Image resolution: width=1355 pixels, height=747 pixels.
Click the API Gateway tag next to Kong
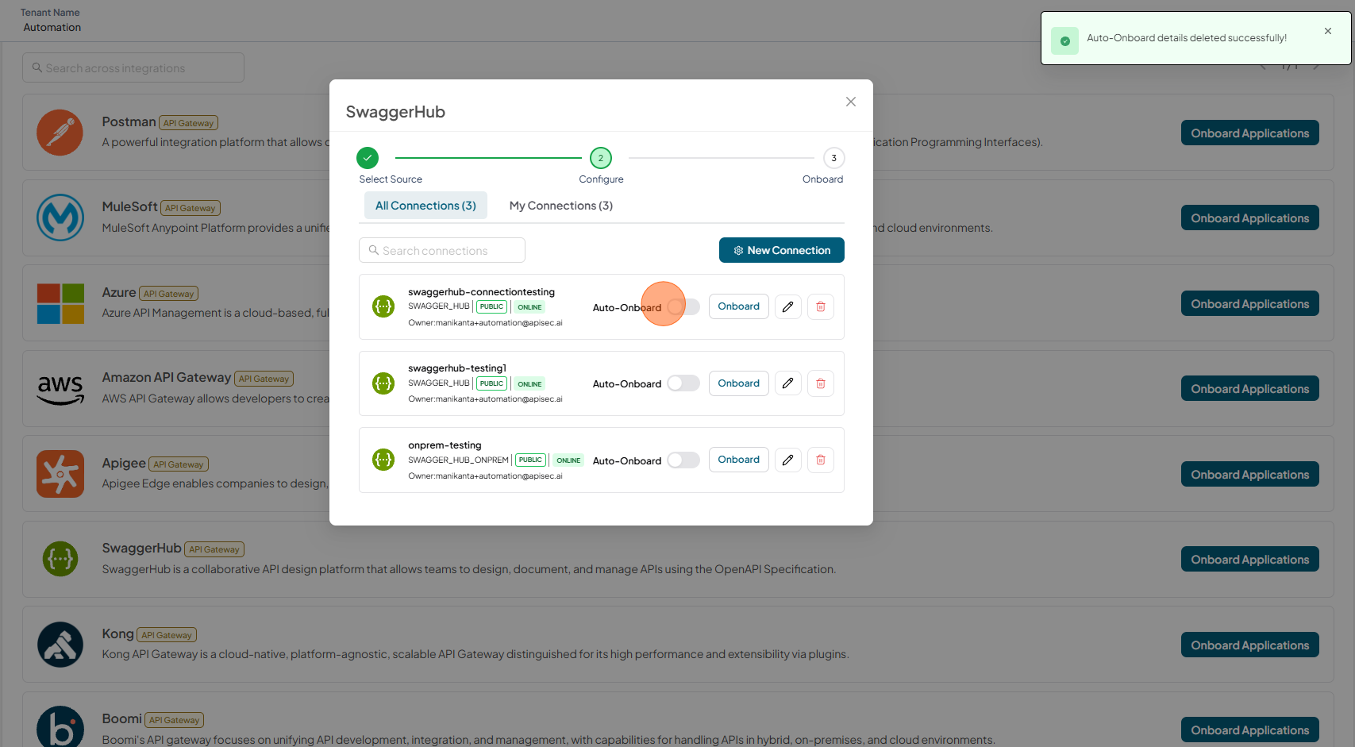pyautogui.click(x=167, y=635)
